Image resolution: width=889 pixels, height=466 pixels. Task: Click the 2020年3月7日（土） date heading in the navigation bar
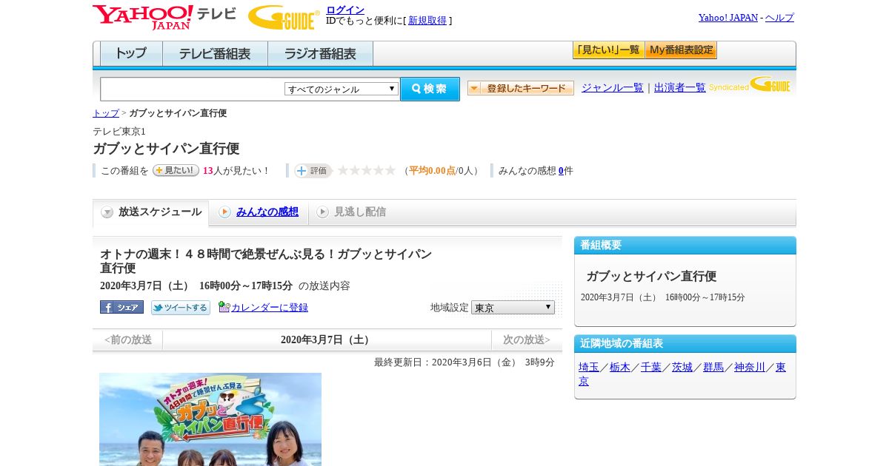pos(327,340)
